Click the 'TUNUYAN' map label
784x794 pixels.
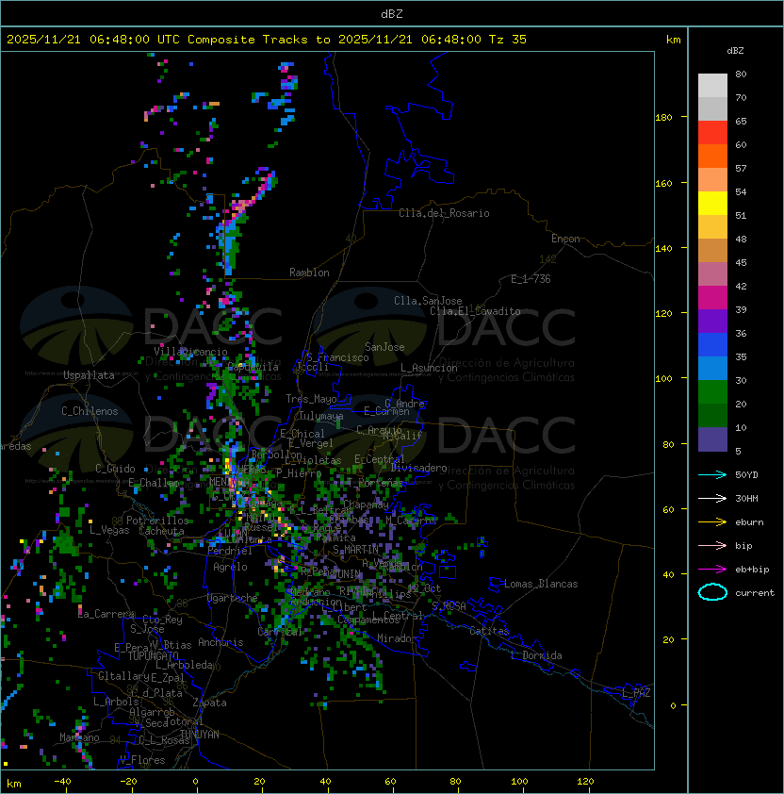pos(200,735)
